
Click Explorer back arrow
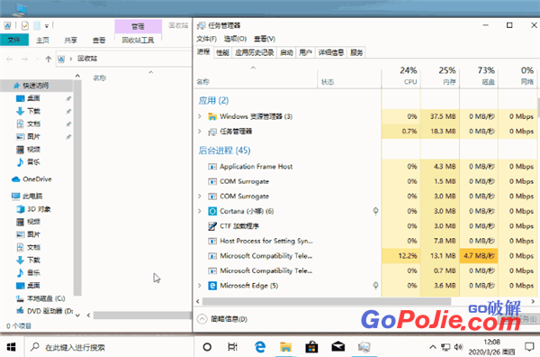point(10,59)
